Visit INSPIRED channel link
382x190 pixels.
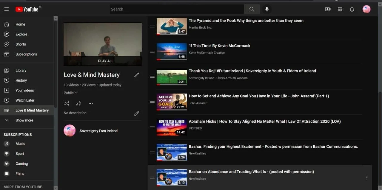[x=195, y=128]
